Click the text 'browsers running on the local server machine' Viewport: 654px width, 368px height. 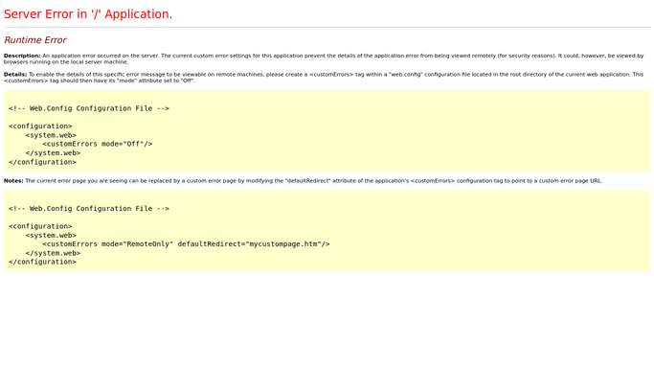pos(65,61)
